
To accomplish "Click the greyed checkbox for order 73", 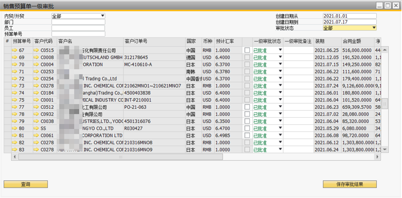I will pos(247,86).
